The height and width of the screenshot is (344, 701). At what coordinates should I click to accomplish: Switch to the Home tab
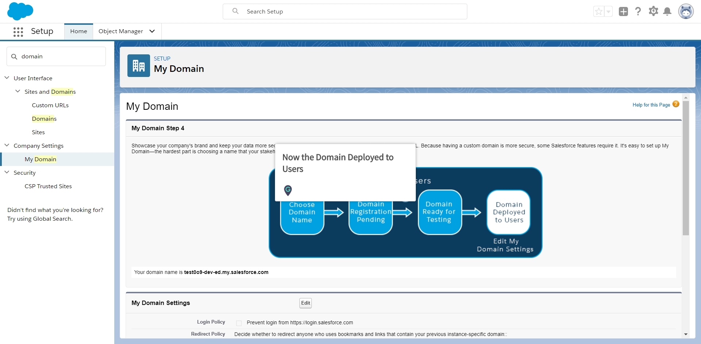[78, 31]
